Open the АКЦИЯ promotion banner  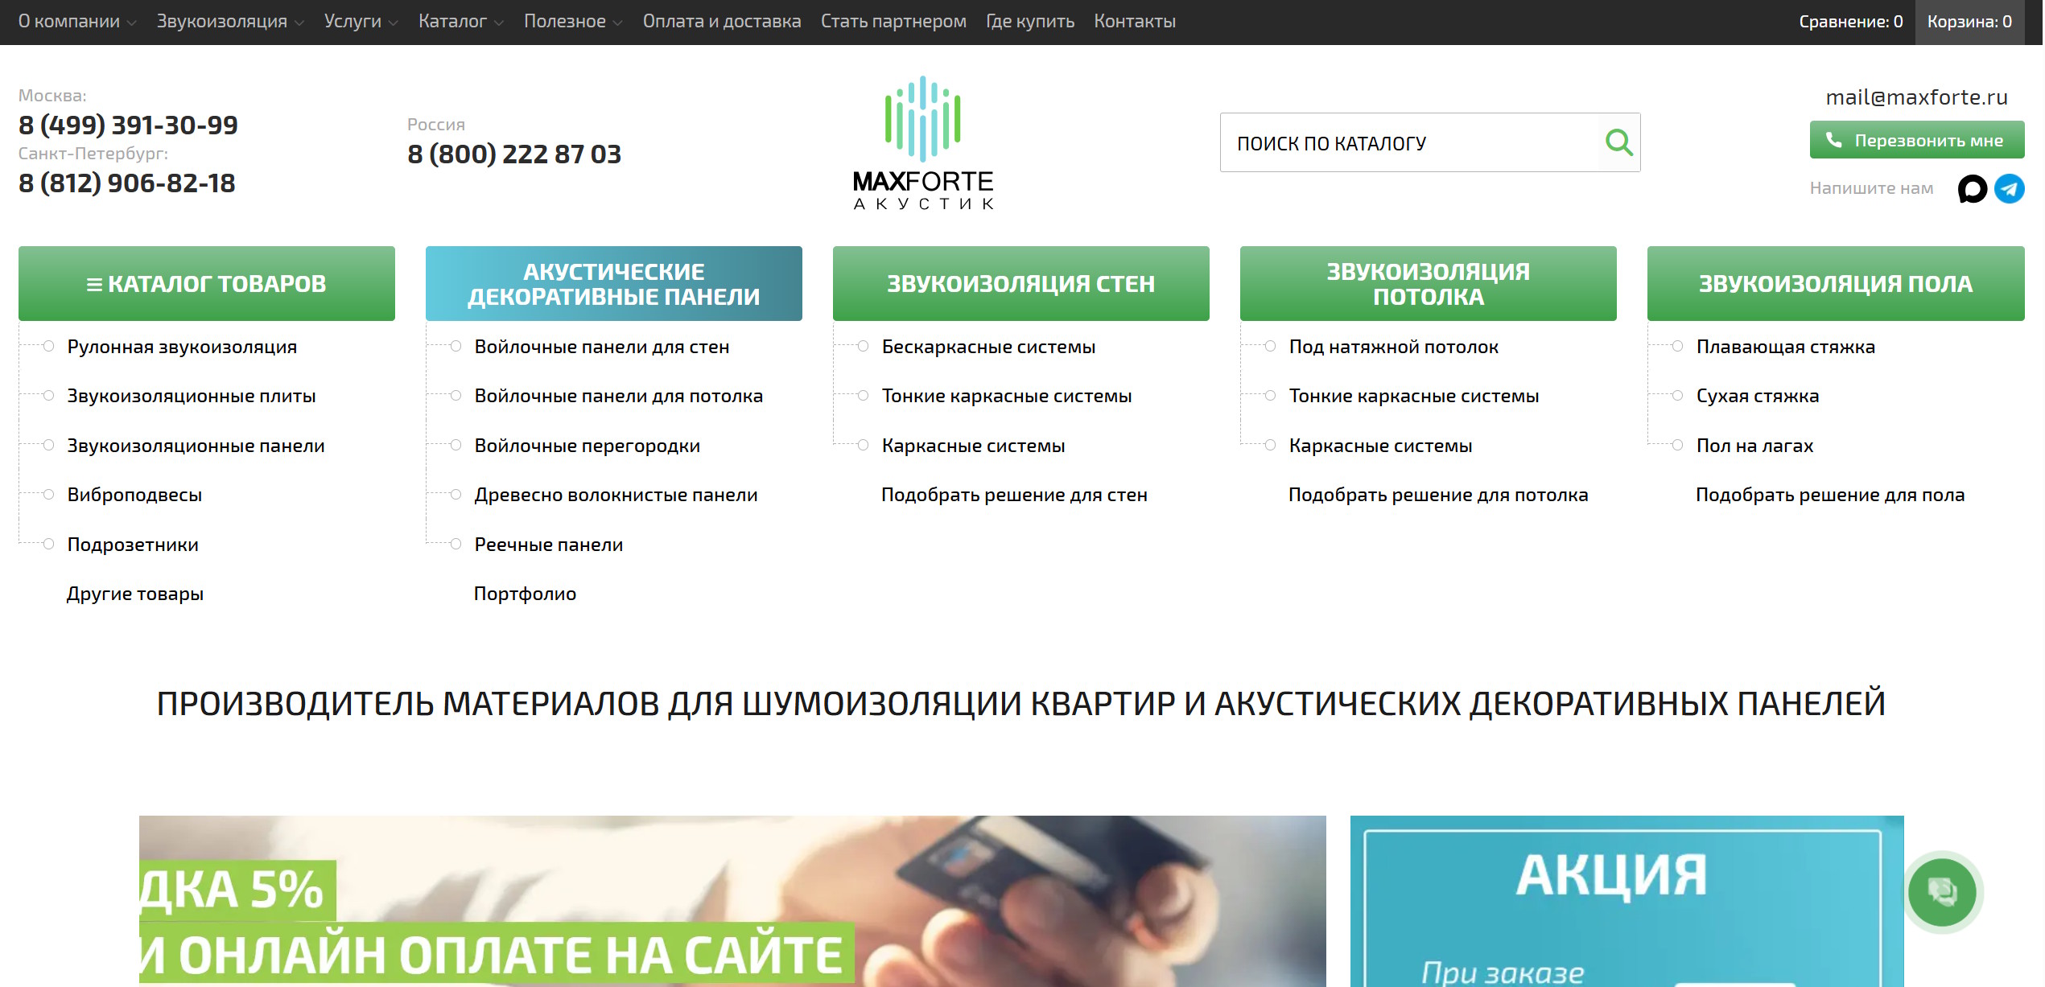(1627, 901)
